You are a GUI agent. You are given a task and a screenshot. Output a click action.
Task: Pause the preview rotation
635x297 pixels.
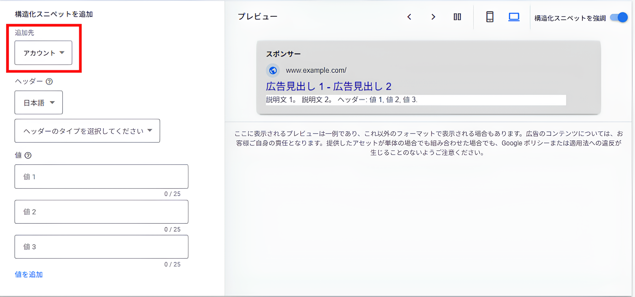pyautogui.click(x=458, y=17)
